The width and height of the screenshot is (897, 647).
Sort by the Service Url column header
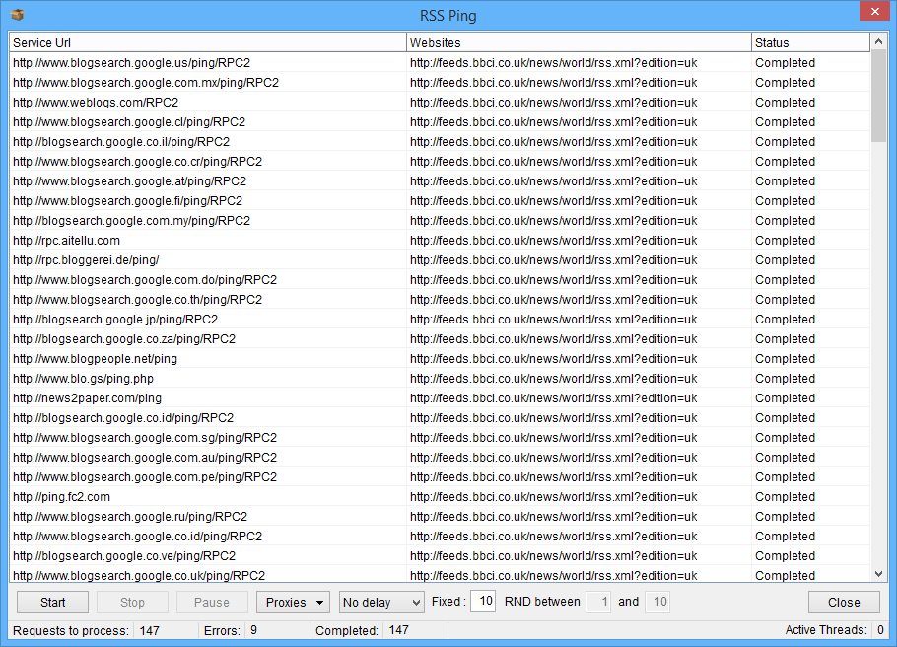click(x=207, y=42)
